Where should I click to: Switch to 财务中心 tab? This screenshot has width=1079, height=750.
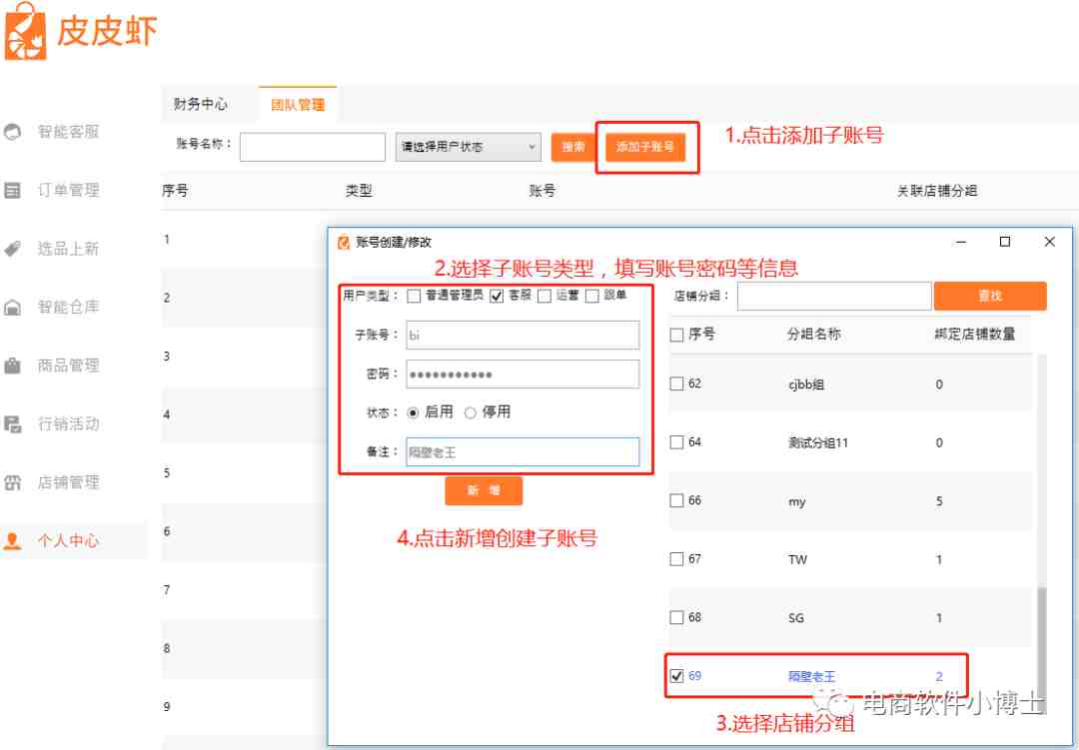(200, 104)
